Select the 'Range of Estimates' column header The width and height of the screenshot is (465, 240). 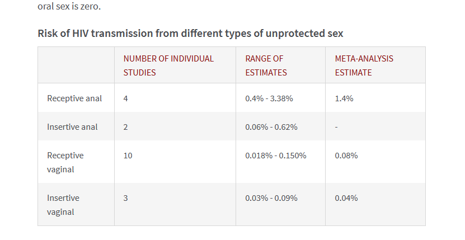(266, 65)
